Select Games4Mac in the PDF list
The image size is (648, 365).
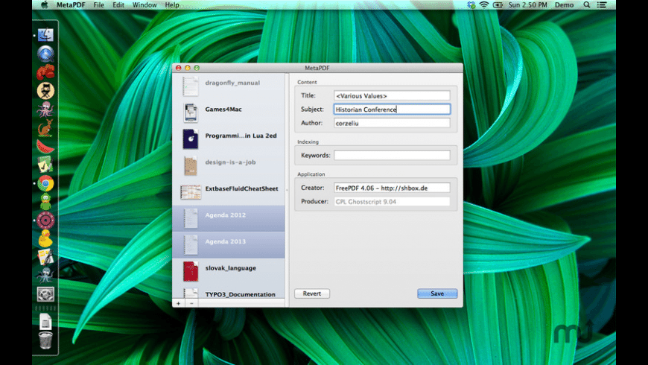click(229, 112)
